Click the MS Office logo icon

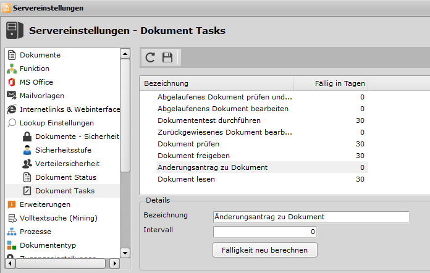click(12, 82)
